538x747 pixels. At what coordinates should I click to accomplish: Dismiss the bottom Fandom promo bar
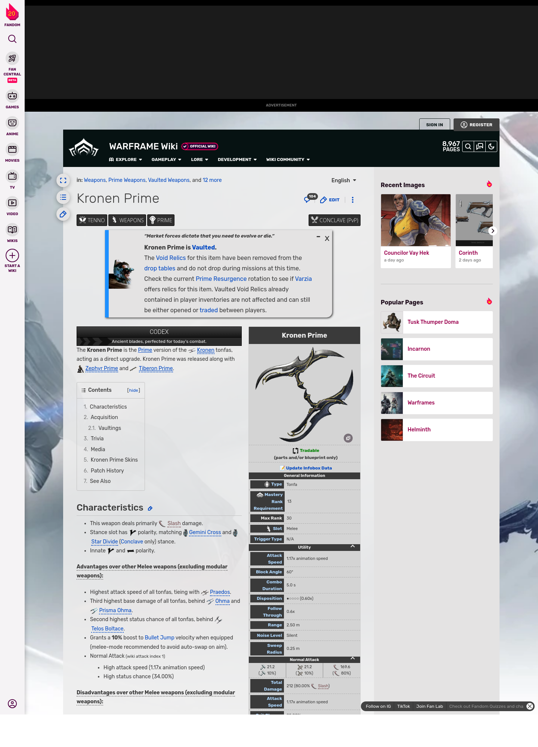point(529,706)
